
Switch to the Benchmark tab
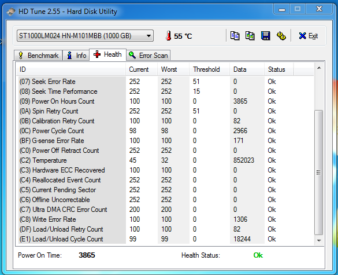point(38,56)
